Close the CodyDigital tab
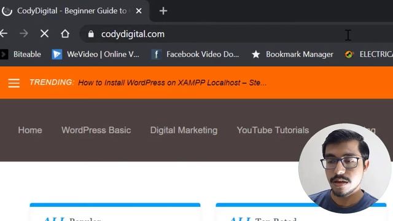The image size is (393, 221). click(x=139, y=11)
